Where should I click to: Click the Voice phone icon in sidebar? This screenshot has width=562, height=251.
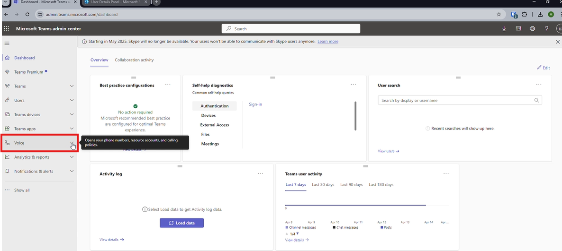tap(7, 143)
